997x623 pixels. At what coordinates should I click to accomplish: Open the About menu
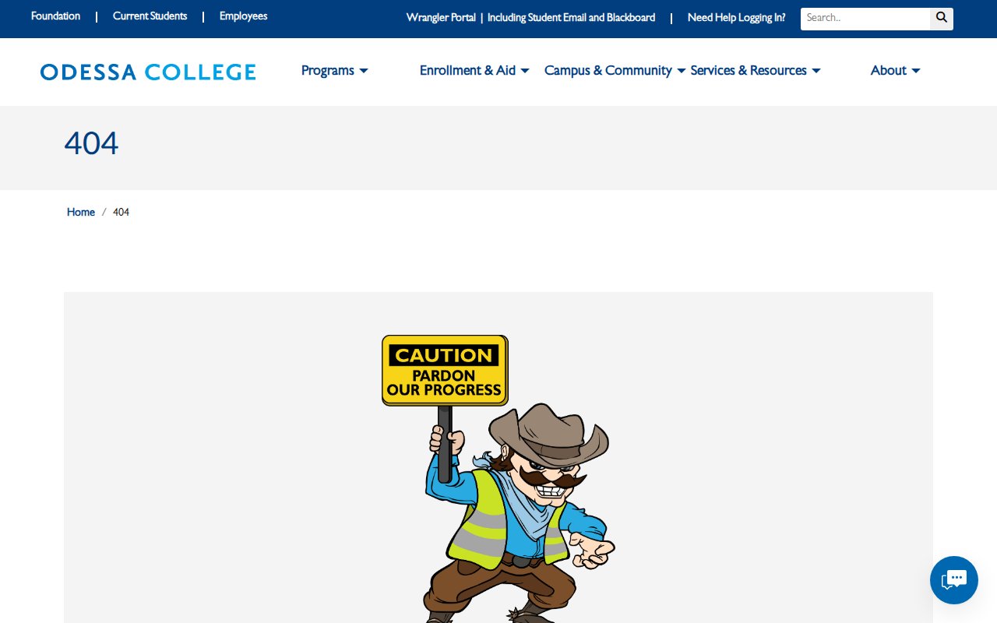tap(896, 70)
